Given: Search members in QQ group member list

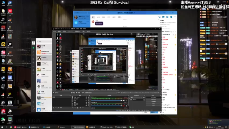Looking at the screenshot, I should click(x=175, y=32).
